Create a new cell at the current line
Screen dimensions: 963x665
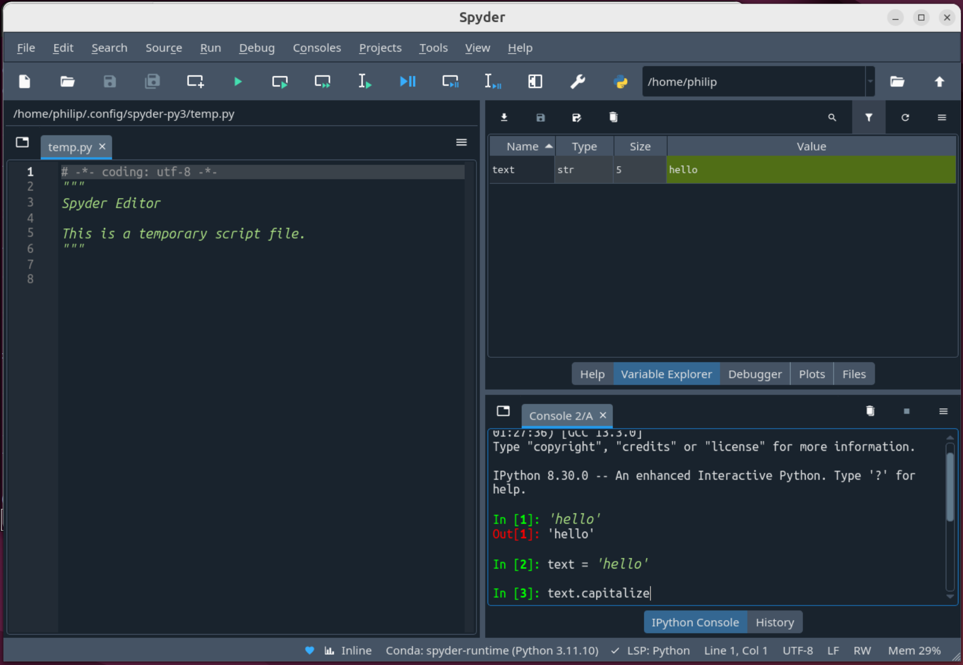coord(195,81)
